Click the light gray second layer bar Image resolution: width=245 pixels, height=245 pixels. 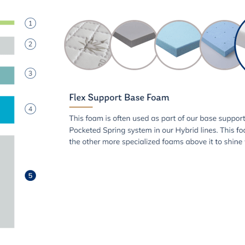point(7,46)
